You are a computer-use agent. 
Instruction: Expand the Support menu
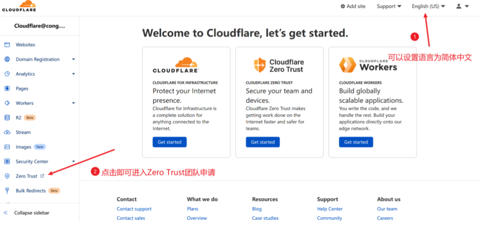[x=389, y=7]
